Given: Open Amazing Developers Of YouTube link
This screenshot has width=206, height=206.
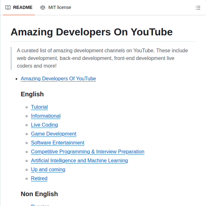Looking at the screenshot, I should [x=58, y=79].
